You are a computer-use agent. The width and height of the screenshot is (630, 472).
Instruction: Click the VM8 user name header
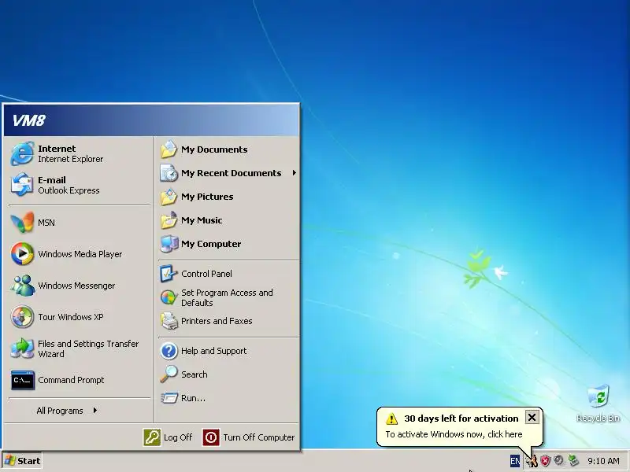(x=28, y=120)
